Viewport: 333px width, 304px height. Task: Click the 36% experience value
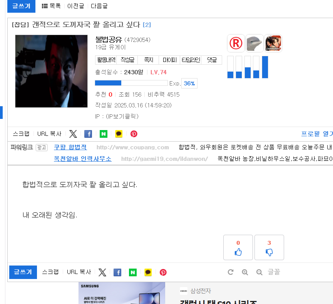pos(189,83)
